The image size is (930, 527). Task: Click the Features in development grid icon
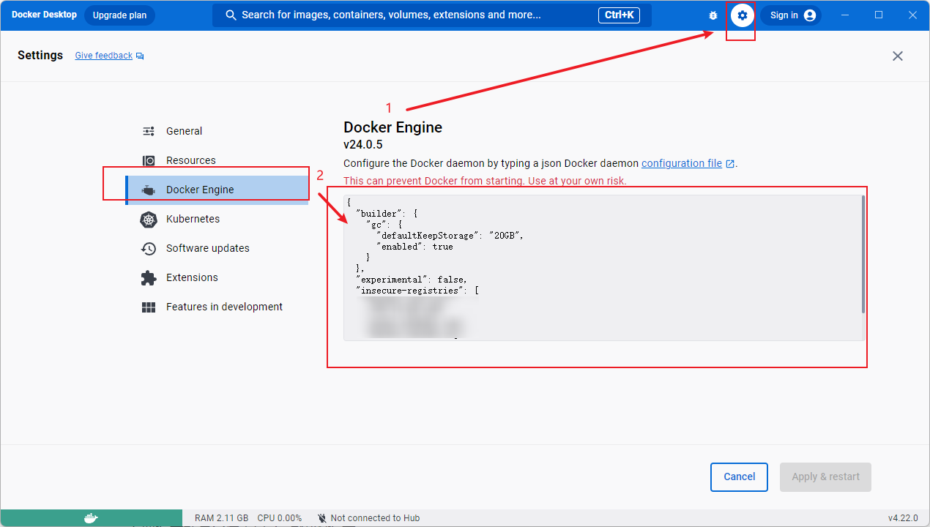pyautogui.click(x=149, y=307)
